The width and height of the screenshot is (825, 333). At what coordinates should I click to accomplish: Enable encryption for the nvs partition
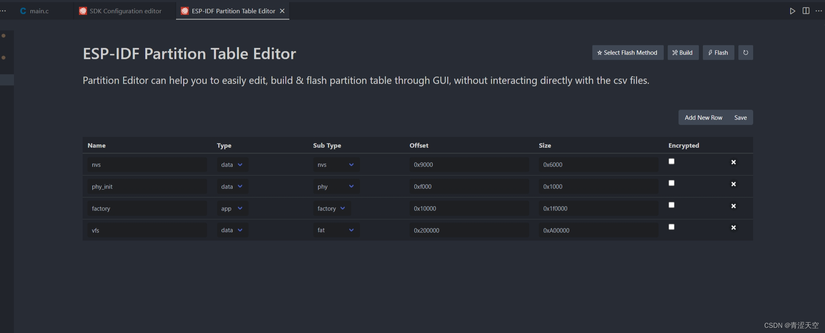point(671,162)
